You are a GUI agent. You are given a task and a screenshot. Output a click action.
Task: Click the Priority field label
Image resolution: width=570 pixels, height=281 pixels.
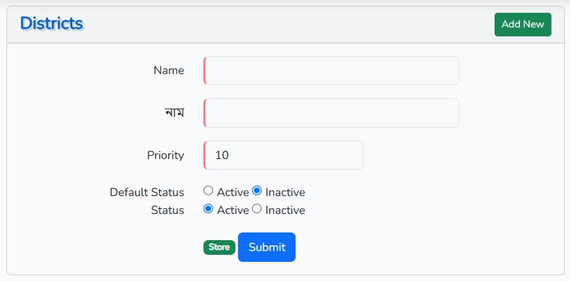click(x=166, y=155)
